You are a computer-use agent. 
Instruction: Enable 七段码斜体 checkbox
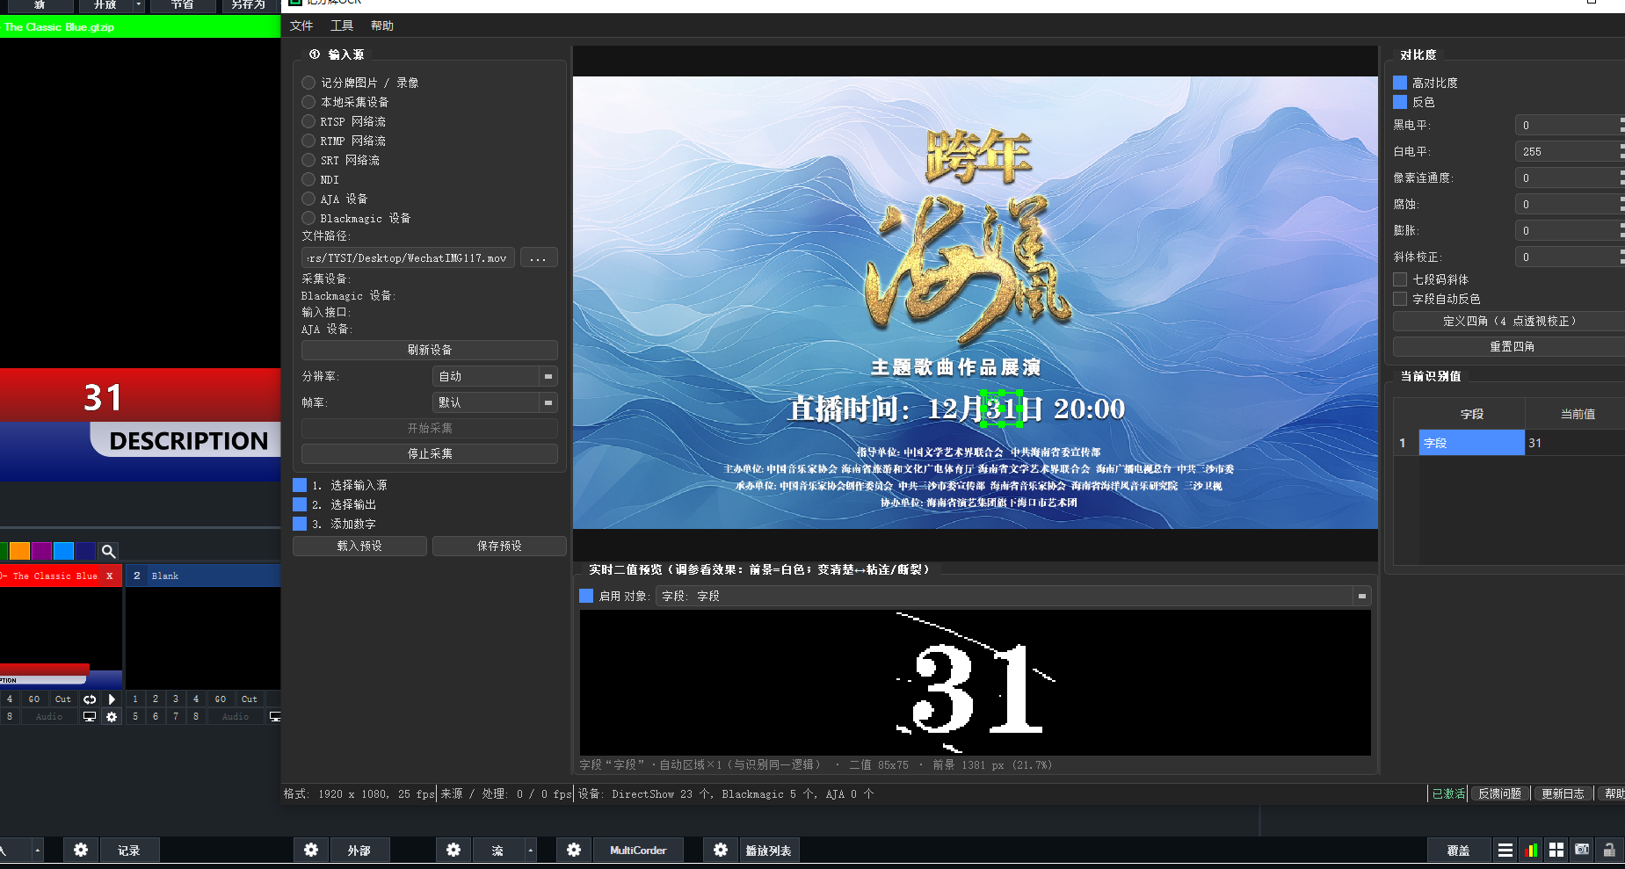coord(1400,279)
